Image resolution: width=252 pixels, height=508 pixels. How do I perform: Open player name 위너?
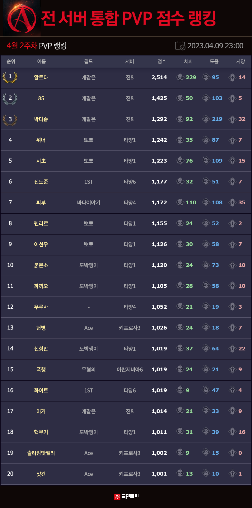(41, 140)
